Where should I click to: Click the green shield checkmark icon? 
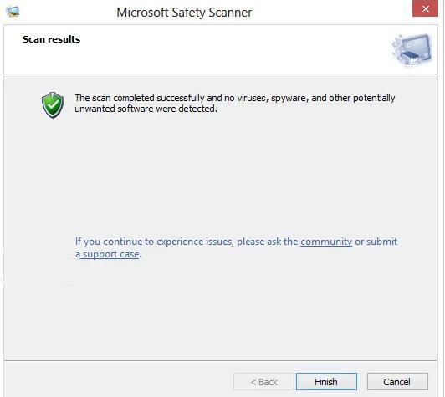[53, 104]
